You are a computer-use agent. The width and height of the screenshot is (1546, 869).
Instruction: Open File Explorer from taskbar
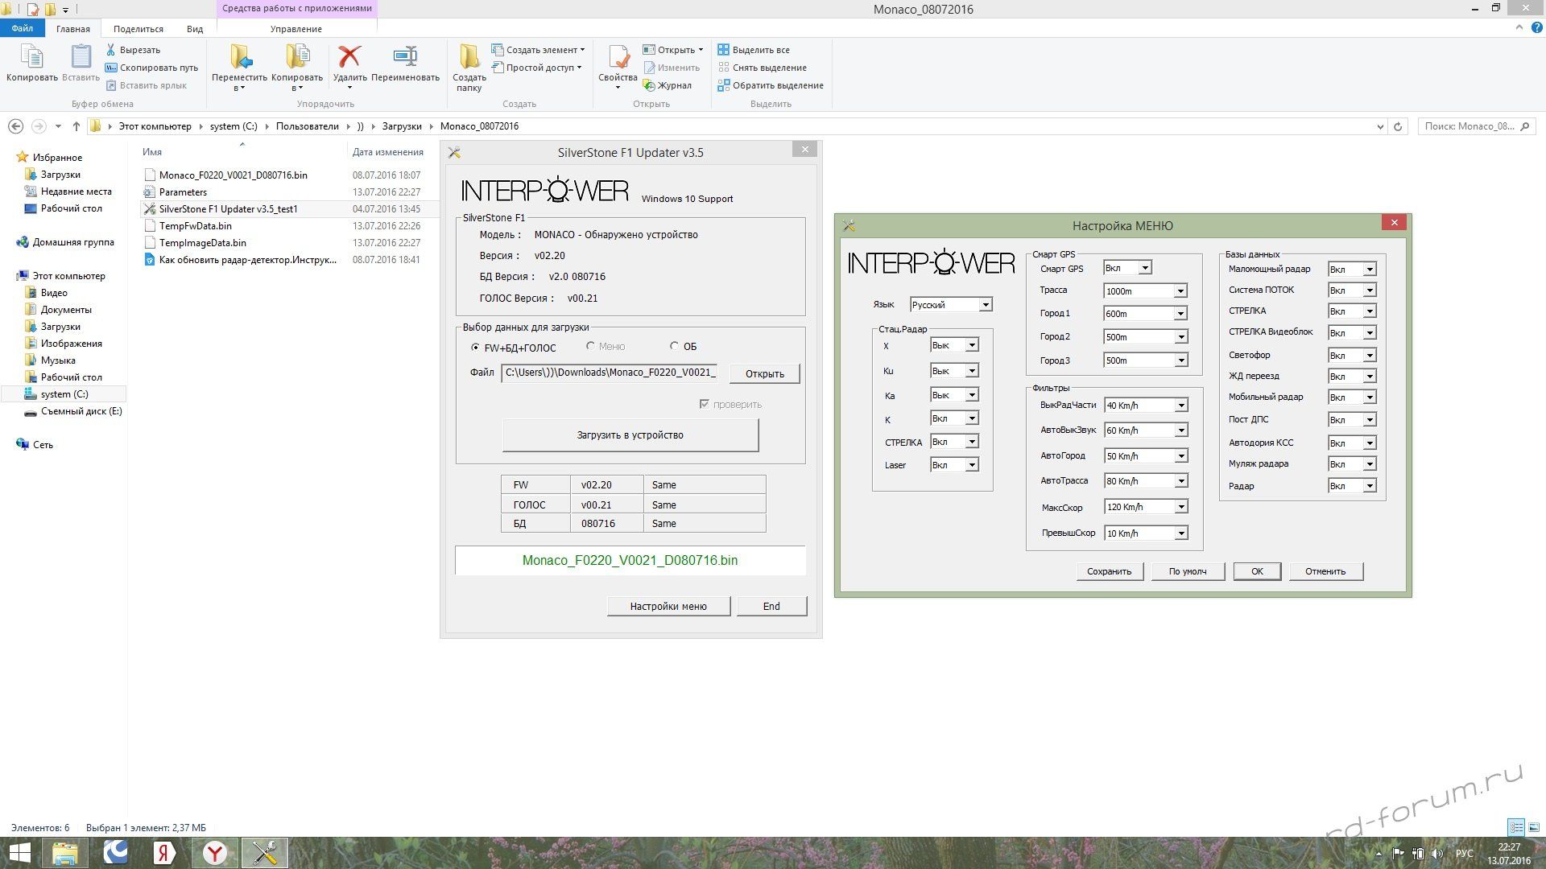(64, 853)
